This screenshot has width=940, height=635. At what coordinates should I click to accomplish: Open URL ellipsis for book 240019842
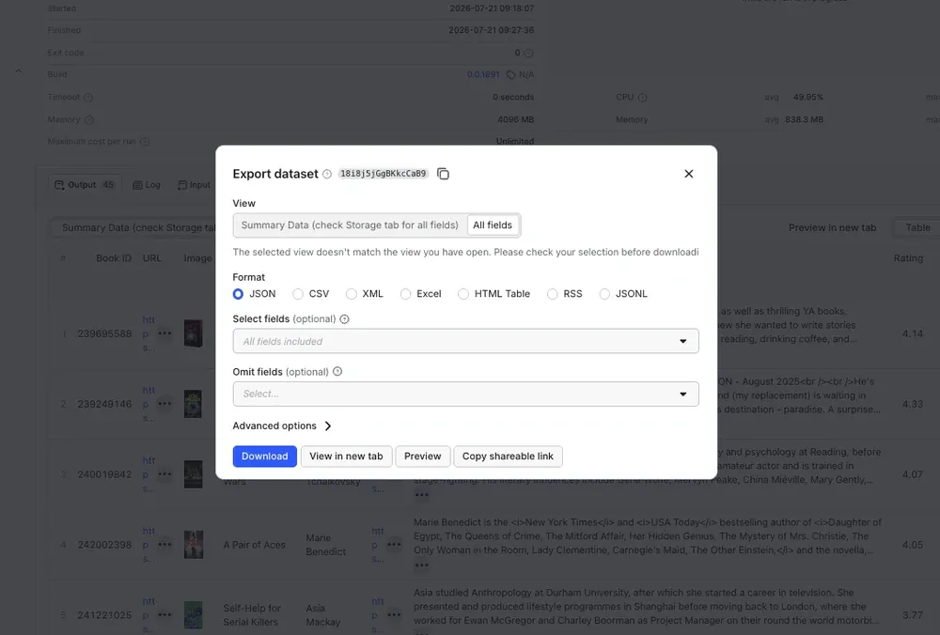tap(164, 474)
